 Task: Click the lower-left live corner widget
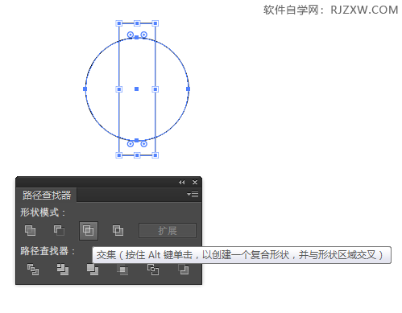point(131,144)
